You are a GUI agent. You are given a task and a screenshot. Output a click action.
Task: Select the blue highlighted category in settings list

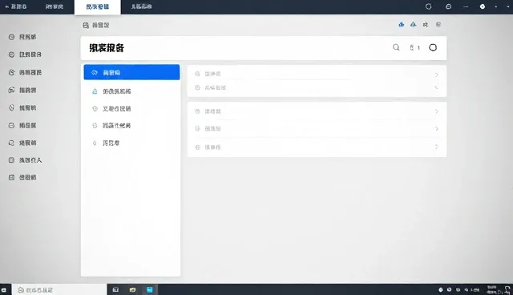[131, 72]
